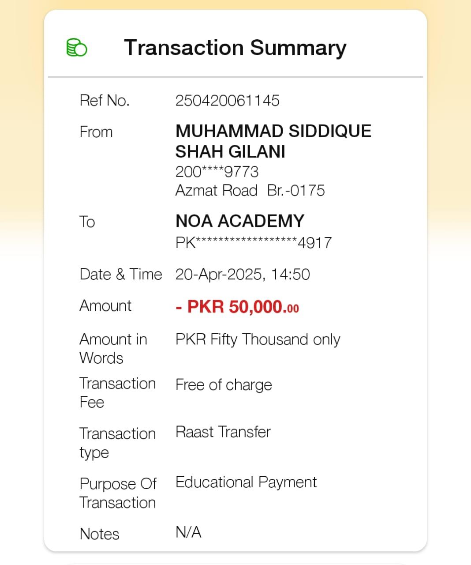Select the PKR Fifty Thousand only text
This screenshot has height=565, width=471.
coord(258,339)
